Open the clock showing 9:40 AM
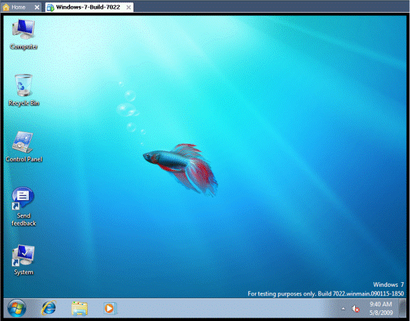Viewport: 410px width, 321px height. (x=381, y=308)
